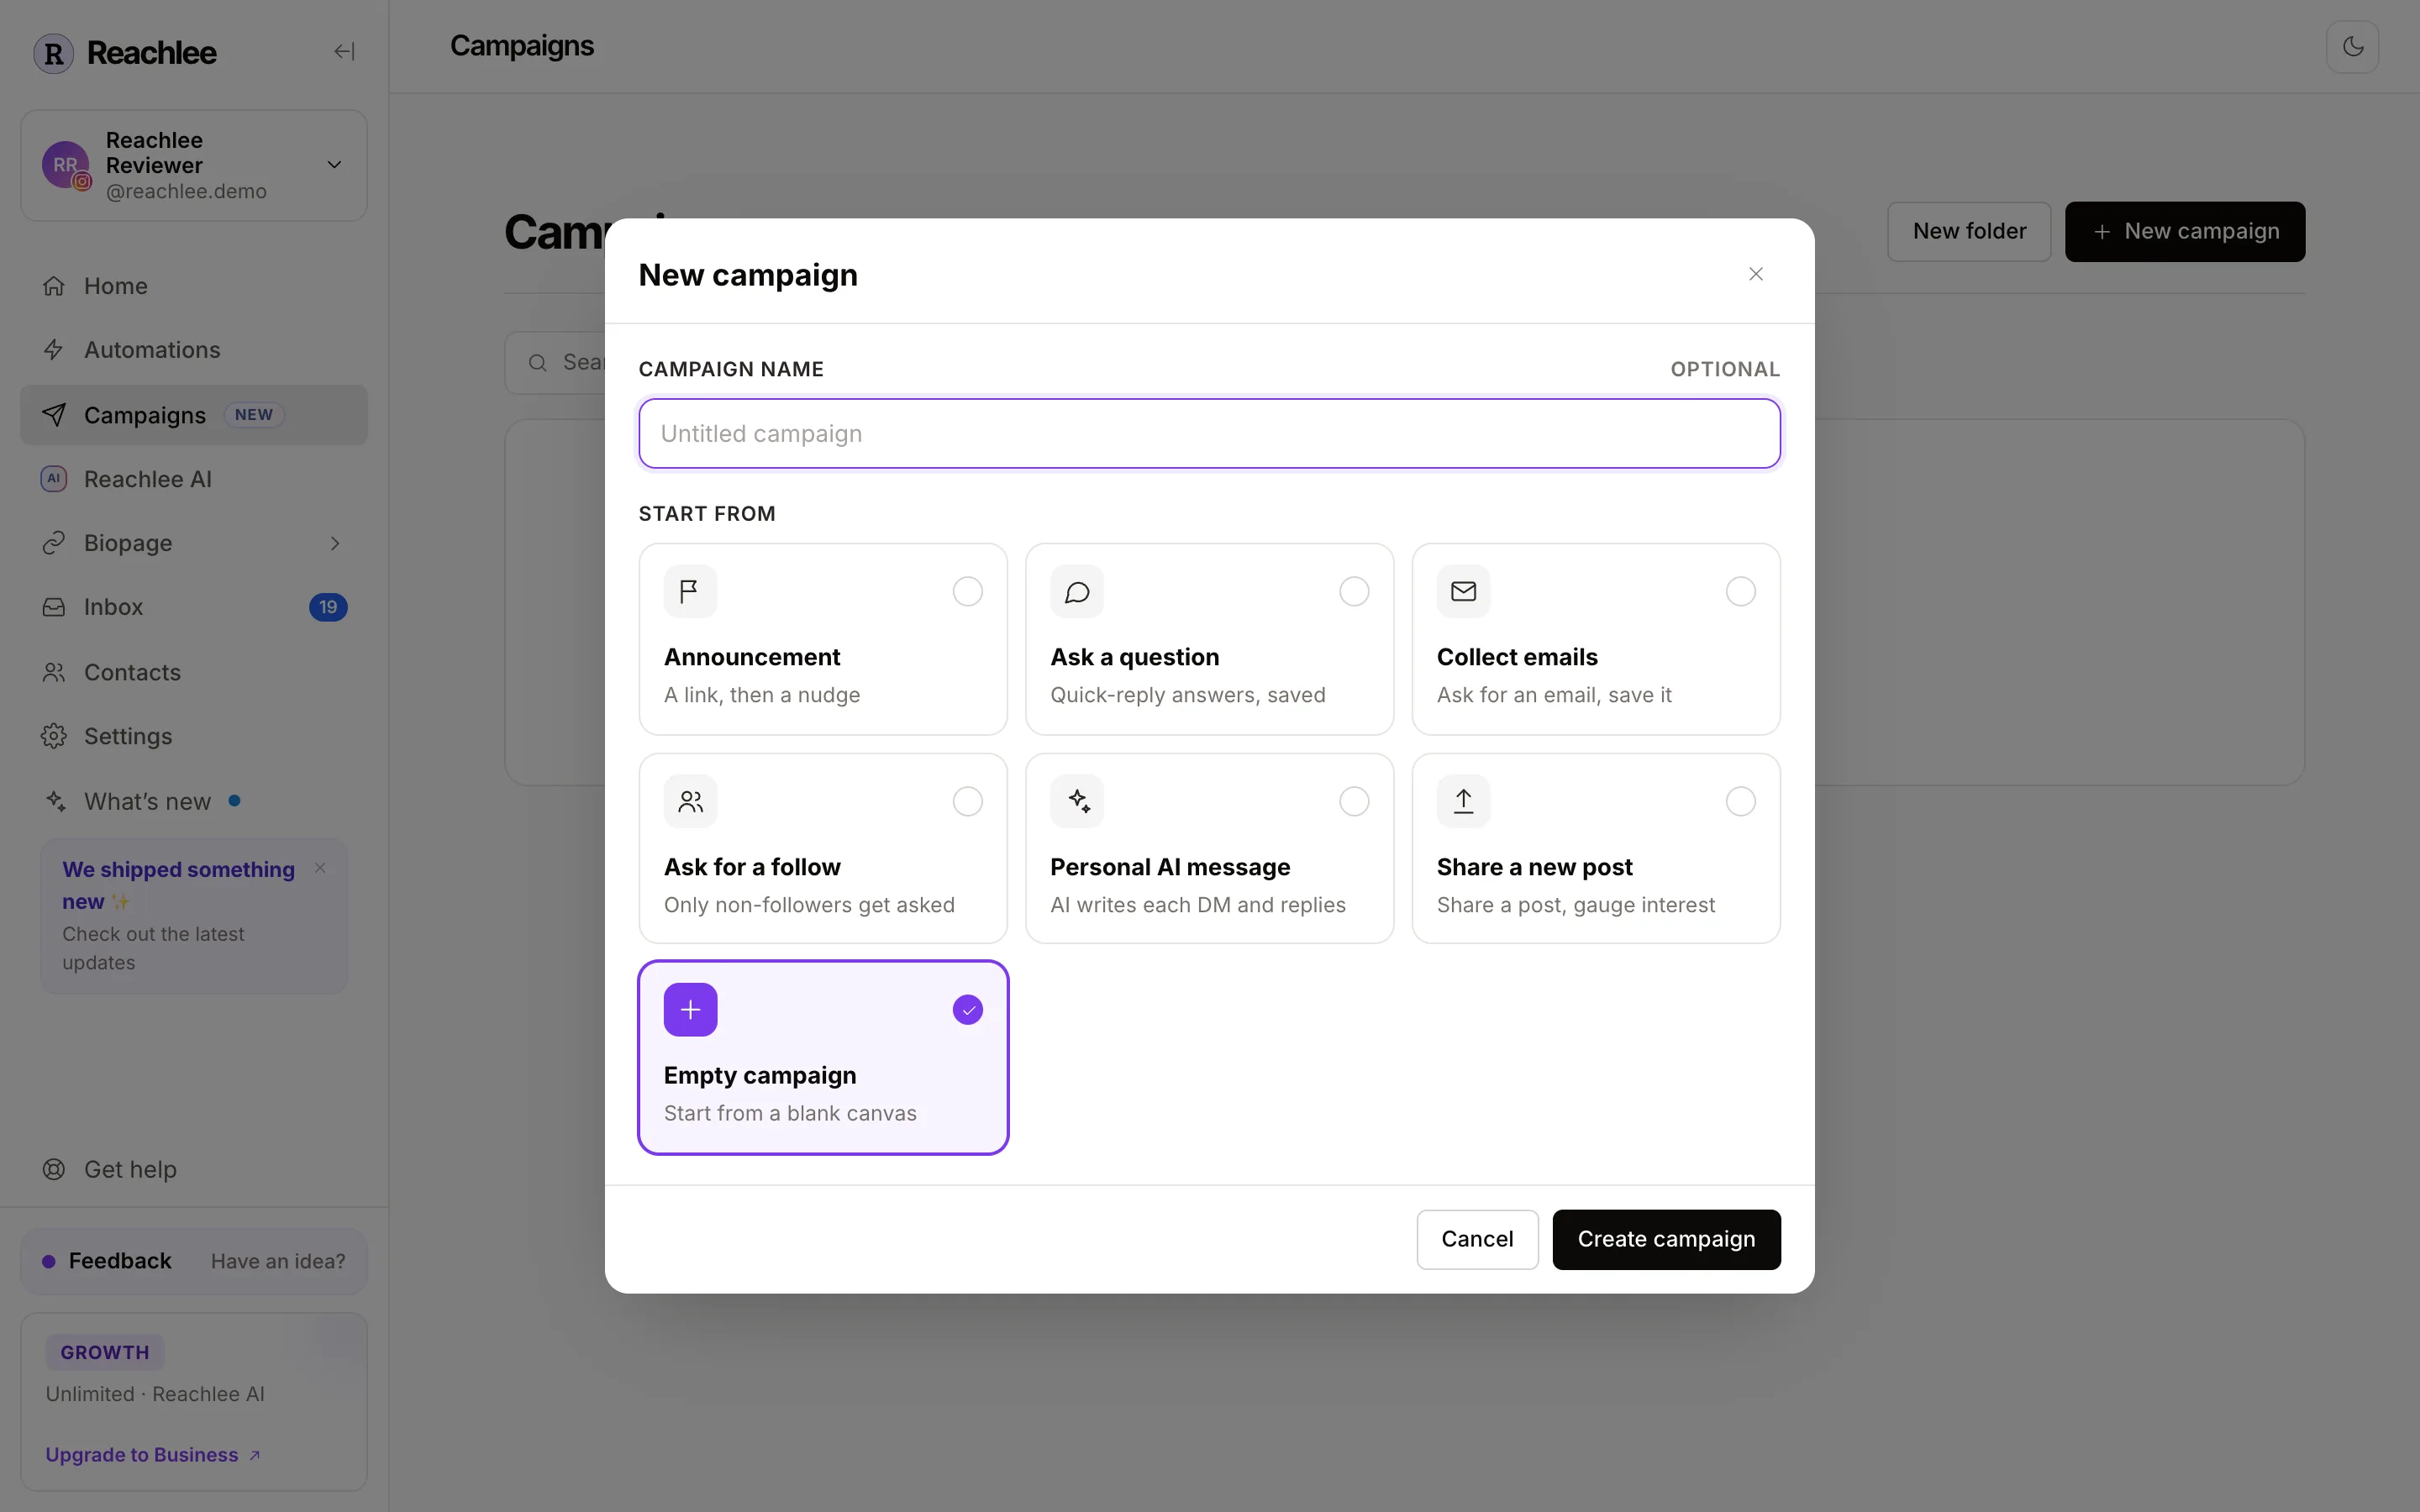This screenshot has width=2420, height=1512.
Task: Click the purple plus icon of Empty campaign
Action: [x=690, y=1010]
